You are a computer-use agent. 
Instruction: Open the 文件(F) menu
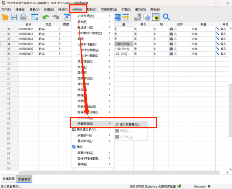point(6,10)
